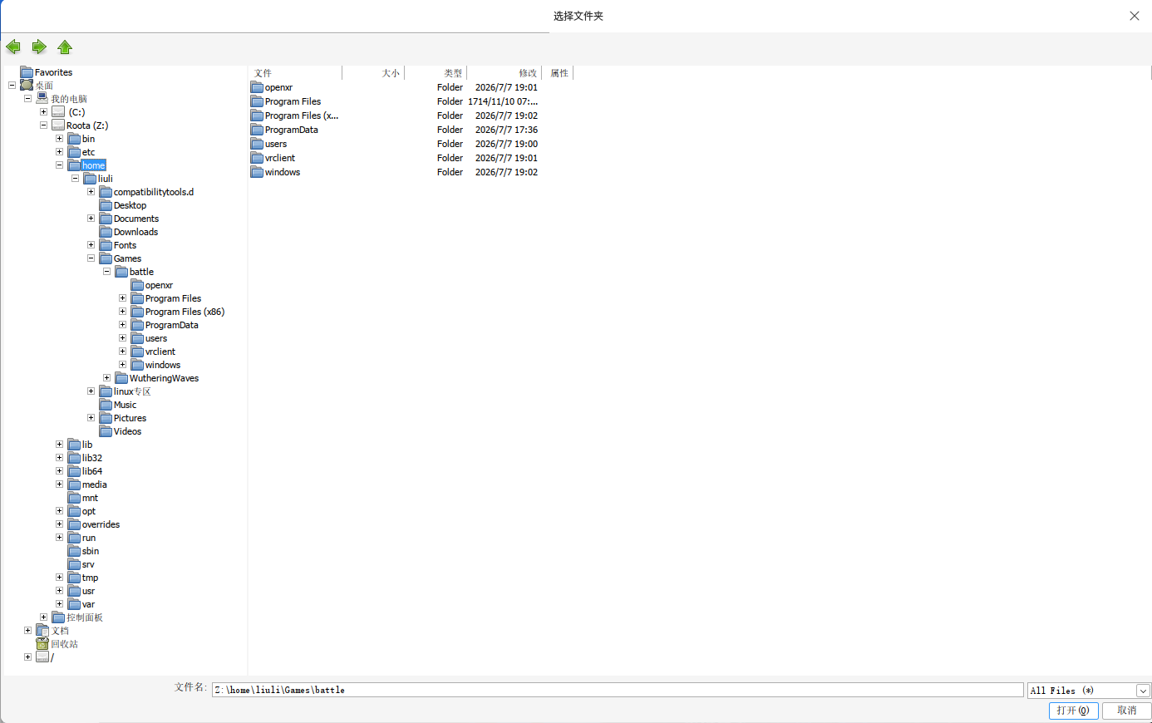The height and width of the screenshot is (723, 1152).
Task: Expand the usr folder node
Action: click(59, 591)
